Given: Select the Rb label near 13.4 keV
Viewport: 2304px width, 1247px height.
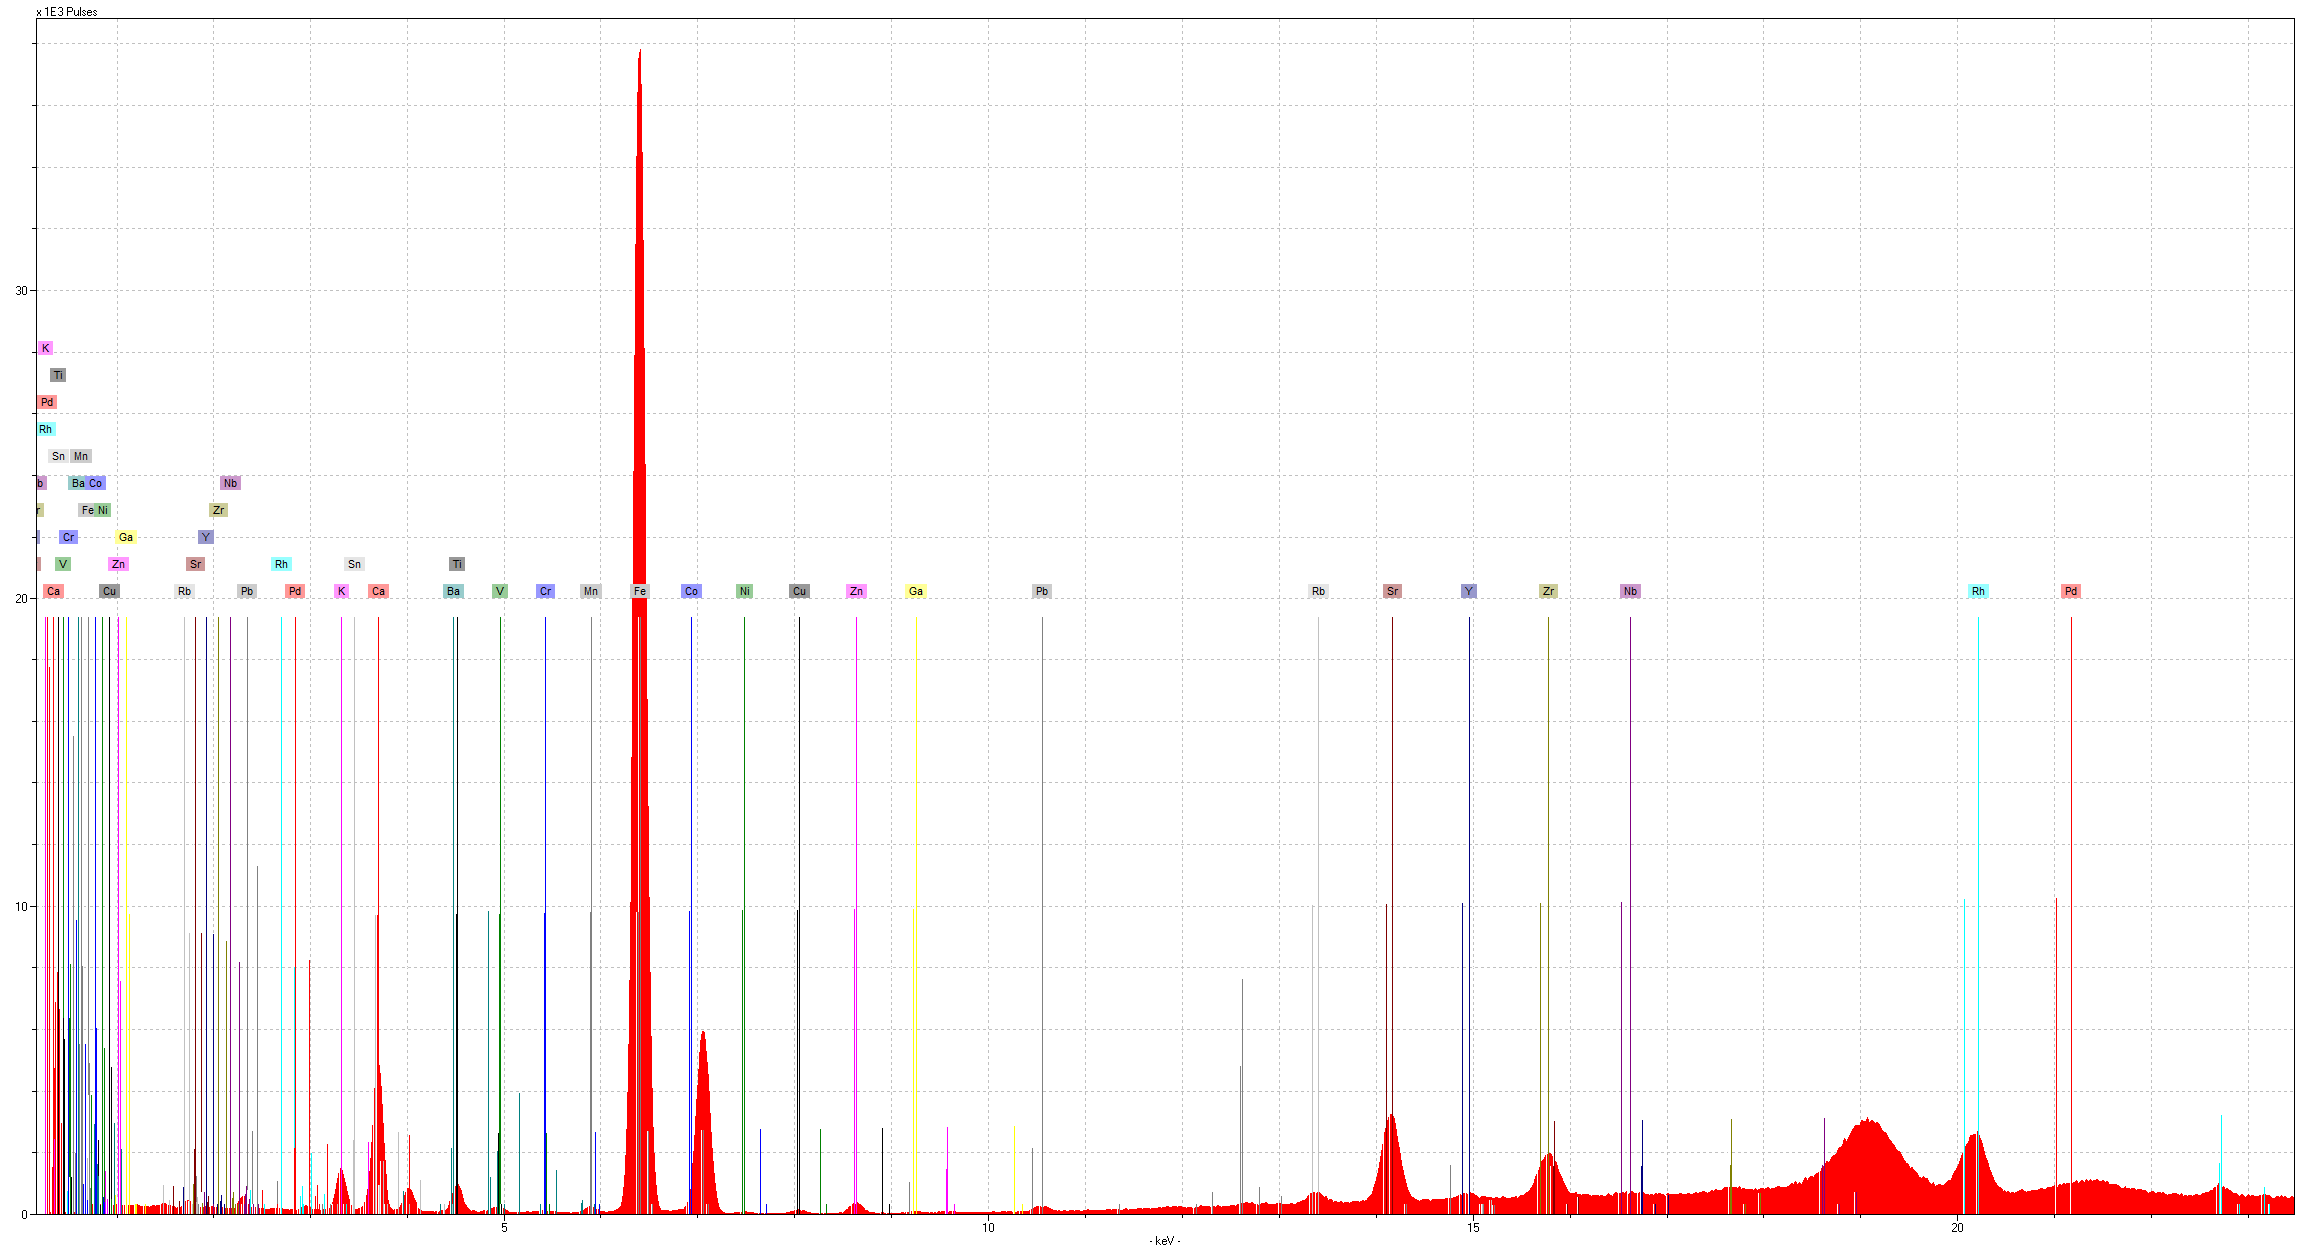Looking at the screenshot, I should [1318, 591].
